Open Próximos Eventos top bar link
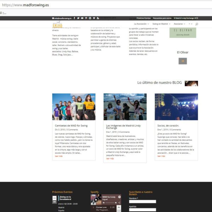The image size is (212, 212). [143, 18]
